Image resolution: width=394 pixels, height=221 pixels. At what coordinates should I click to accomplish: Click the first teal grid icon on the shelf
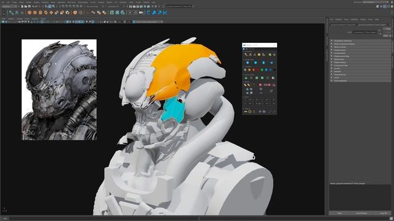pos(111,12)
